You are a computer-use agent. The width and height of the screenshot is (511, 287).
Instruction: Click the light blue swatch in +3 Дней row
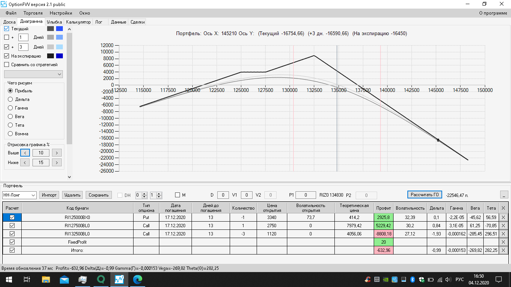59,47
